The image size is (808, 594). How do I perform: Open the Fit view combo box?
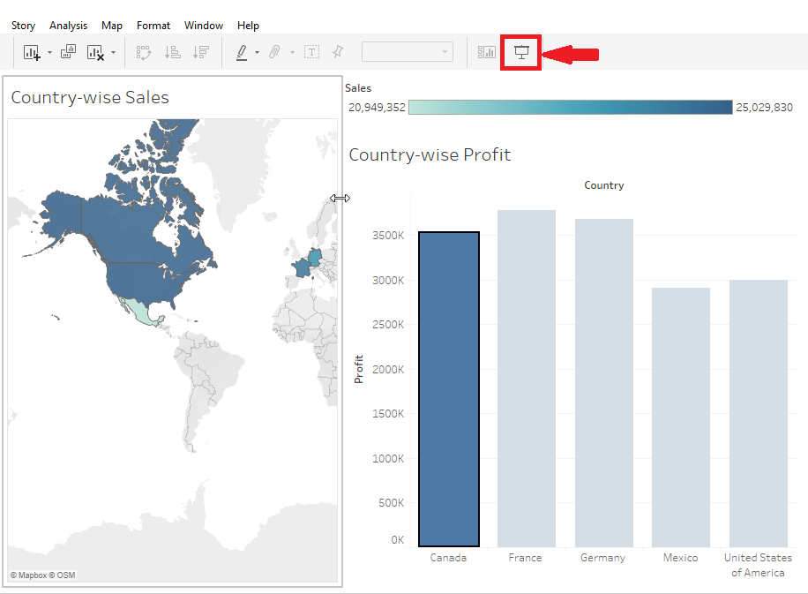(408, 51)
